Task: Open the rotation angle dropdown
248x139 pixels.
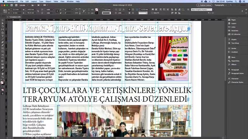Action: coord(72,10)
